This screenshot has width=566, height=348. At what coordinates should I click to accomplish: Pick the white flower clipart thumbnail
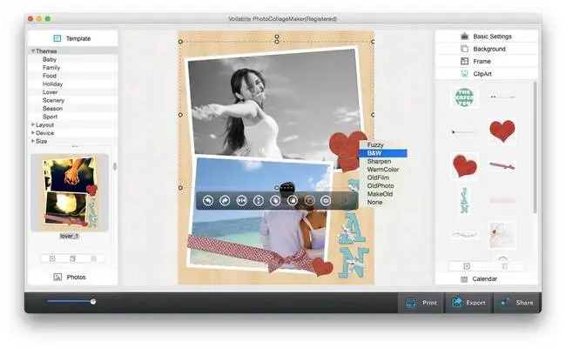coord(502,235)
